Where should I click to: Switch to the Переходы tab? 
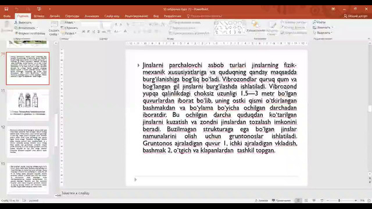pos(72,16)
